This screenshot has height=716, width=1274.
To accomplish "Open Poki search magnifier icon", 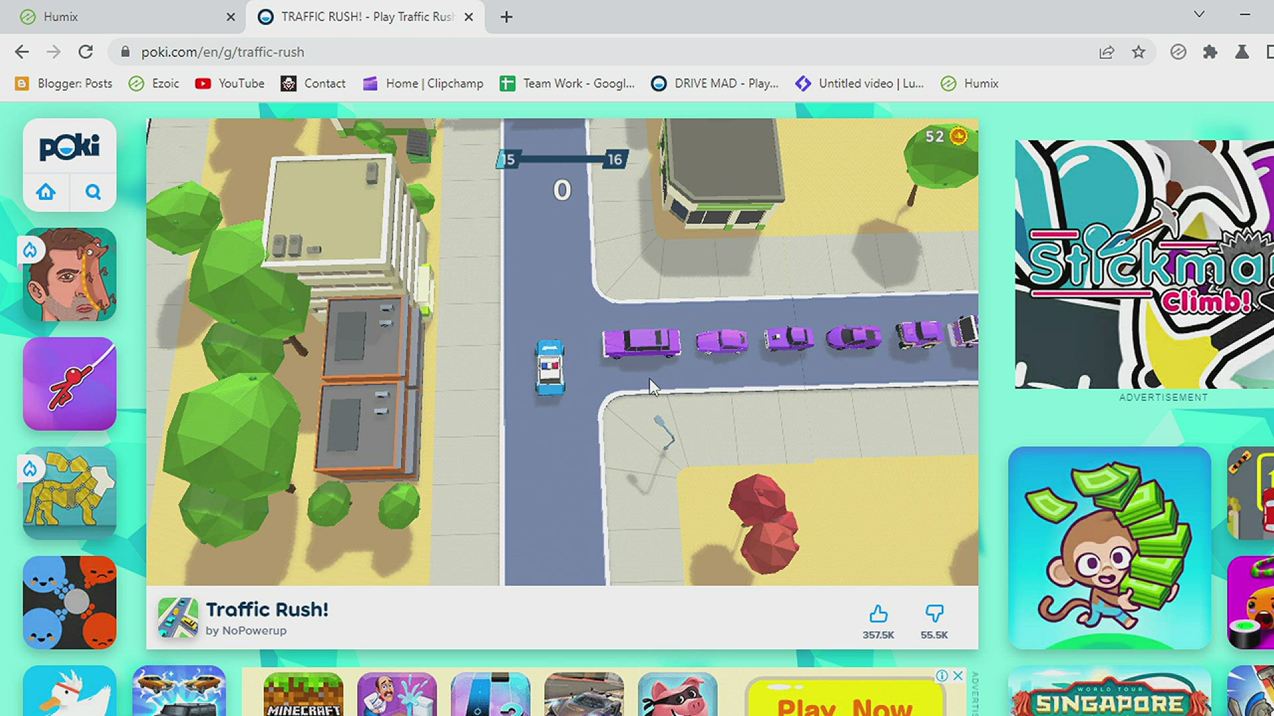I will pos(93,192).
